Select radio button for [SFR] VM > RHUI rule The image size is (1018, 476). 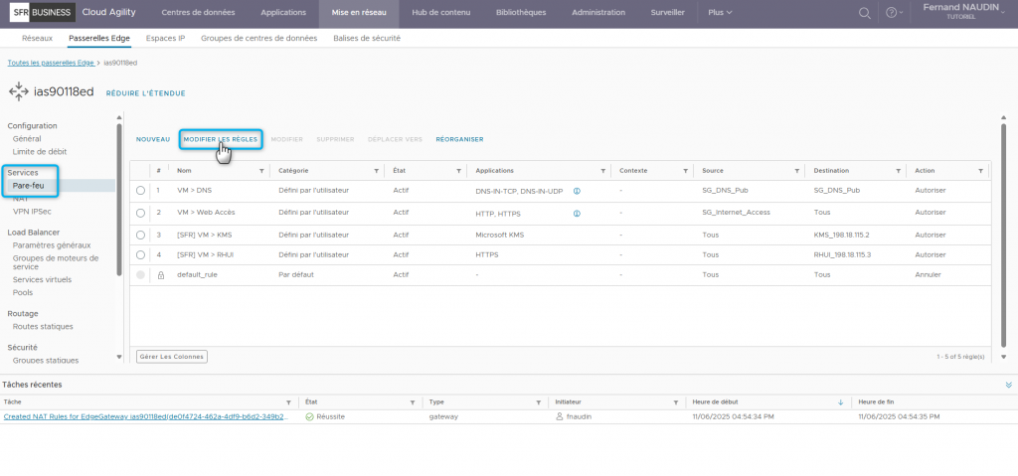click(140, 254)
